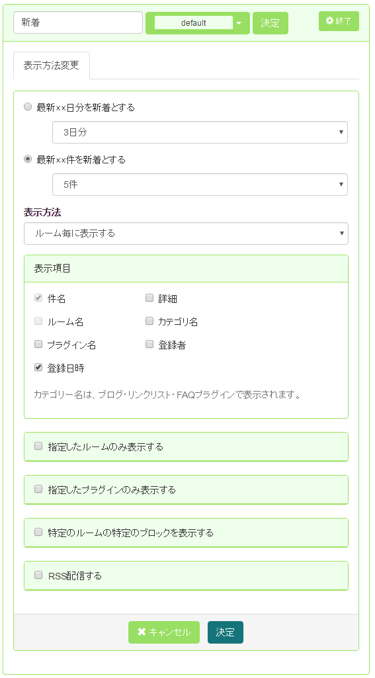Tick the プラグイン名 checkbox
This screenshot has height=678, width=375.
click(38, 344)
